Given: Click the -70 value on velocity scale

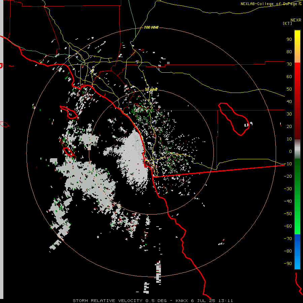Looking at the screenshot, I should tap(288, 239).
